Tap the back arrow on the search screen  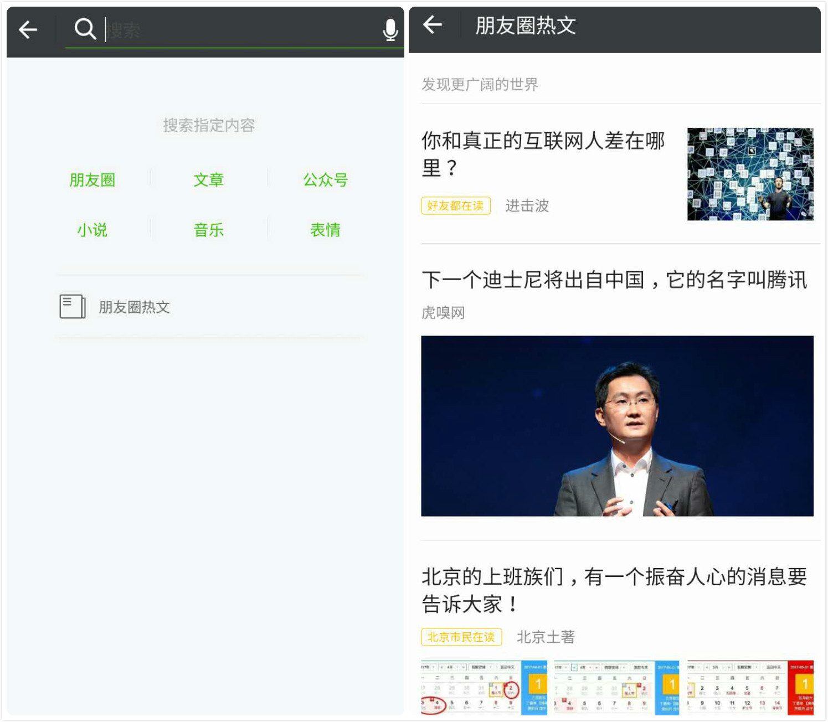(28, 29)
